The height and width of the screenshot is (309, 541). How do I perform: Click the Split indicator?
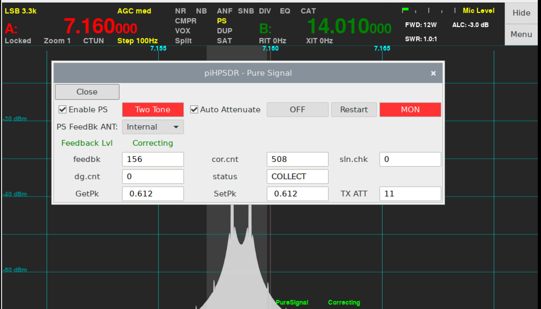(183, 41)
